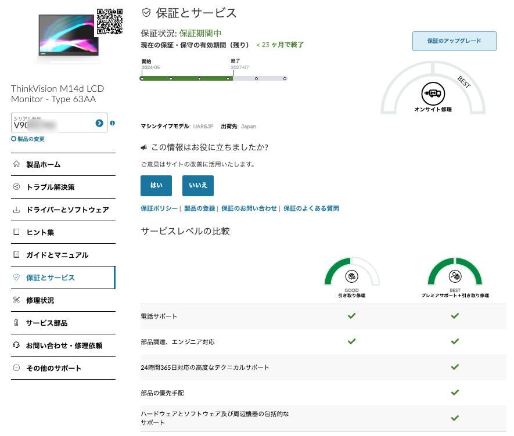Screen dimensions: 514x436
Task: Click the 電話サポート row label
Action: tap(159, 316)
